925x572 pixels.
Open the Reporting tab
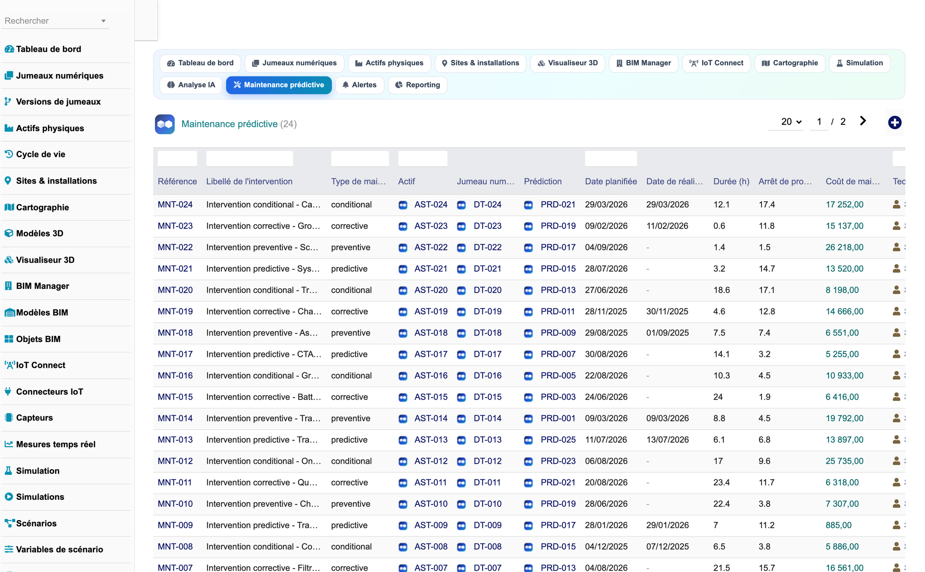(417, 85)
